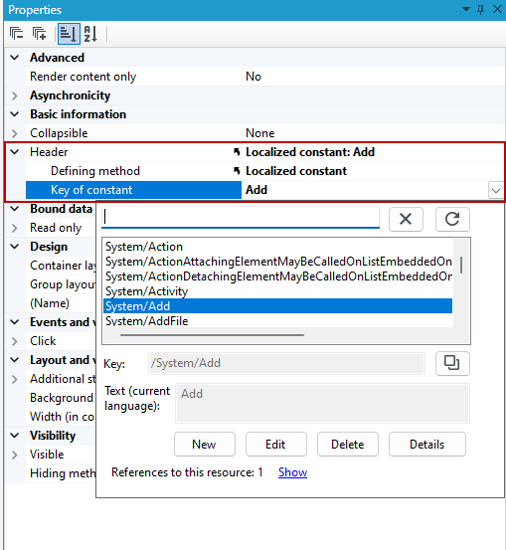This screenshot has width=506, height=550.
Task: Select the Group layout property row
Action: (x=61, y=284)
